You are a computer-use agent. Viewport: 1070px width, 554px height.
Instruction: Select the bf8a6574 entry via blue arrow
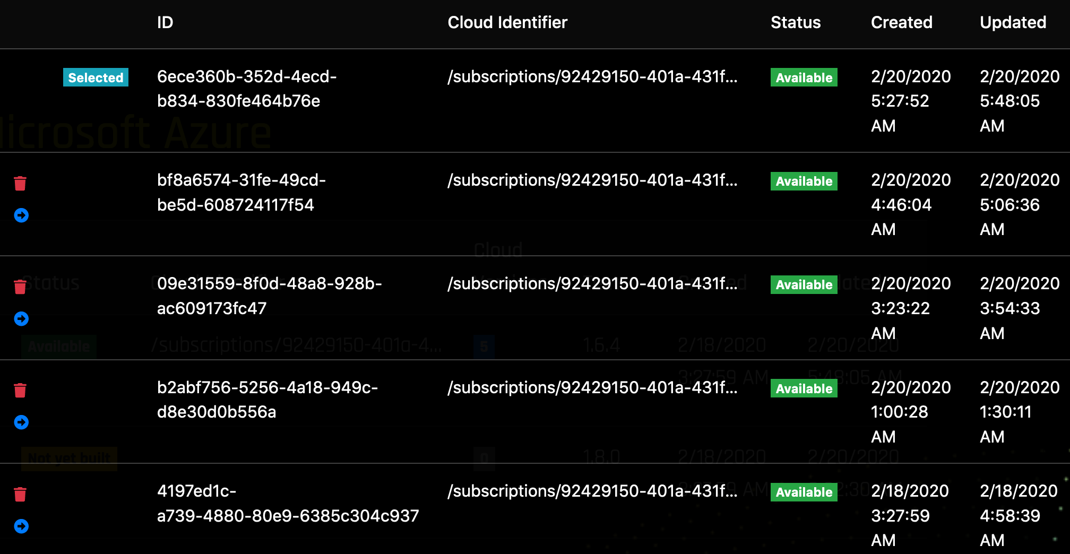tap(21, 215)
